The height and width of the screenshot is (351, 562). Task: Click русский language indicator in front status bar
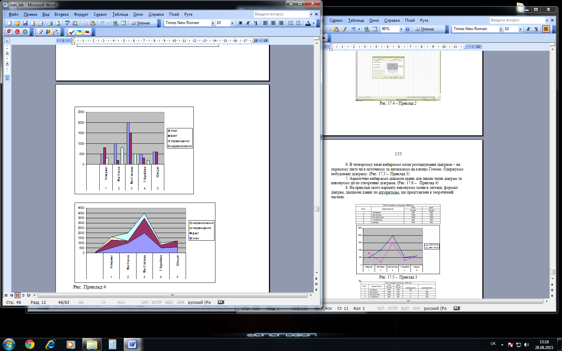pyautogui.click(x=199, y=302)
